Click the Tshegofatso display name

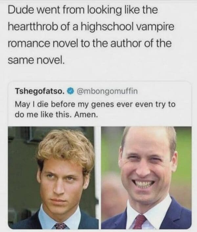pyautogui.click(x=40, y=91)
